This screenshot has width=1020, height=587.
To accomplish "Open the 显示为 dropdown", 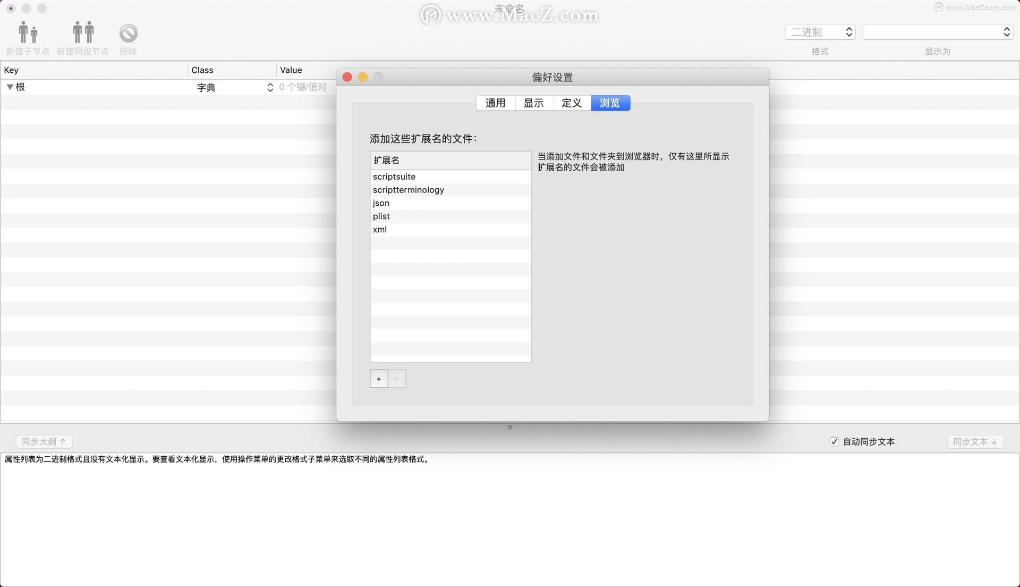I will 937,32.
